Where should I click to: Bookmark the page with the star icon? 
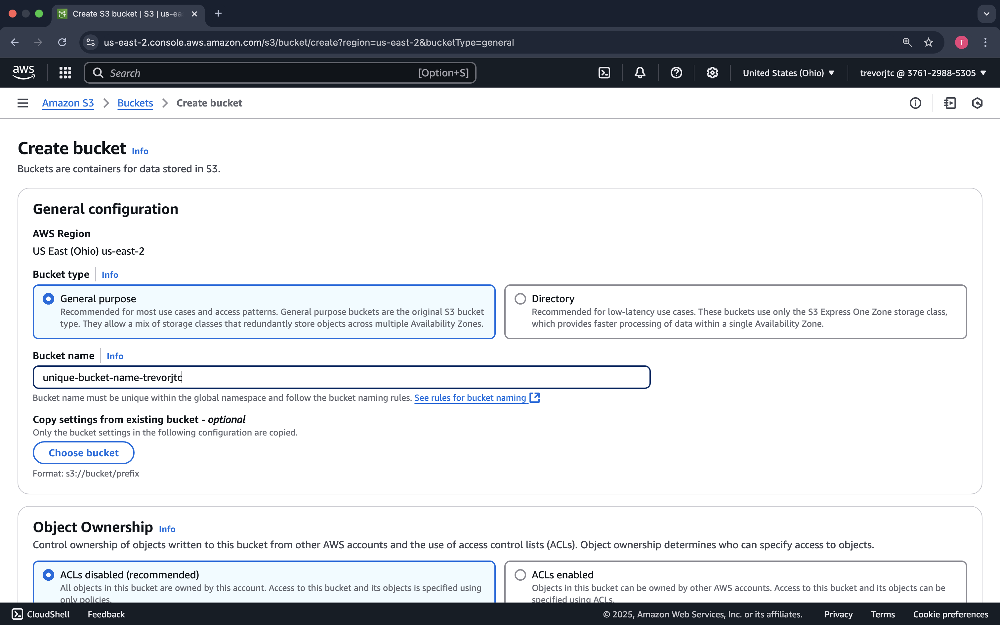click(928, 42)
